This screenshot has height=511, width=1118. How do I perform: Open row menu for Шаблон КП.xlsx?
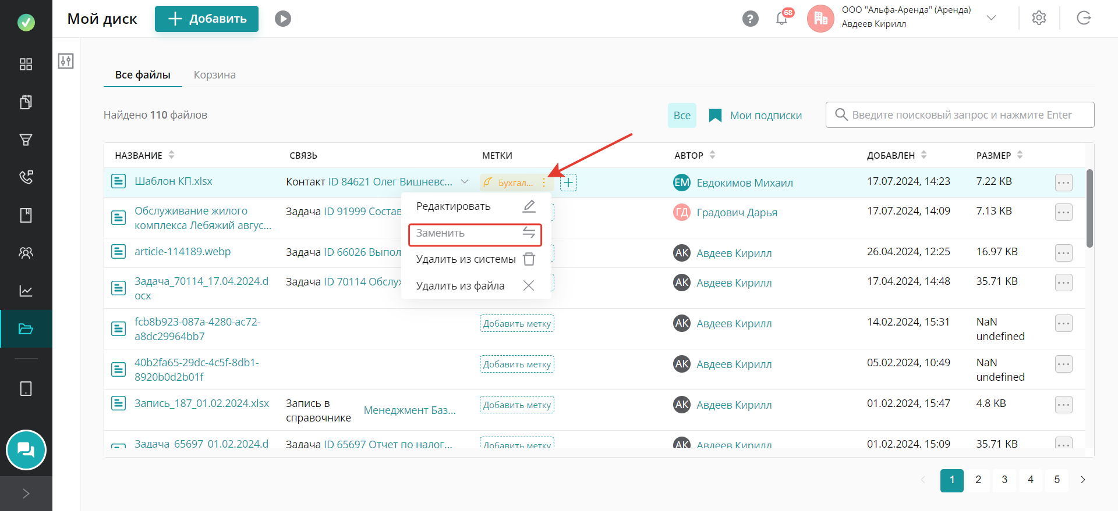tap(1064, 183)
